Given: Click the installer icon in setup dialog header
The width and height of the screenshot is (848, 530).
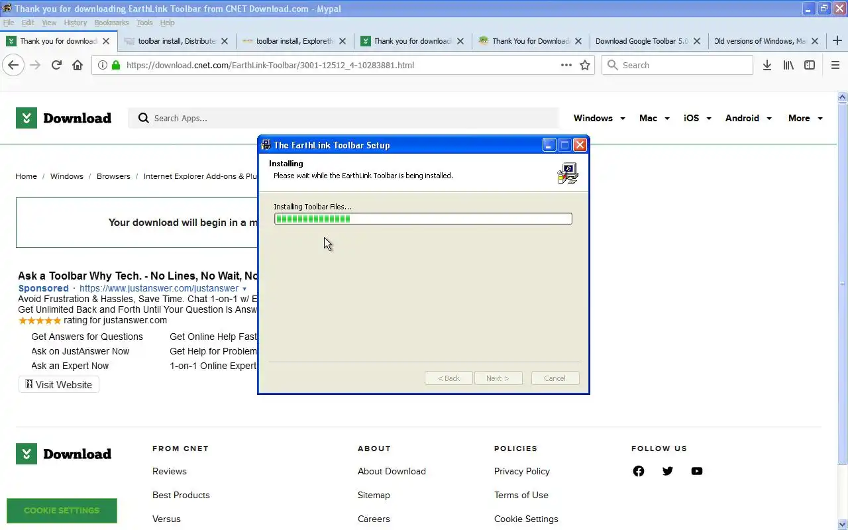Looking at the screenshot, I should 568,173.
